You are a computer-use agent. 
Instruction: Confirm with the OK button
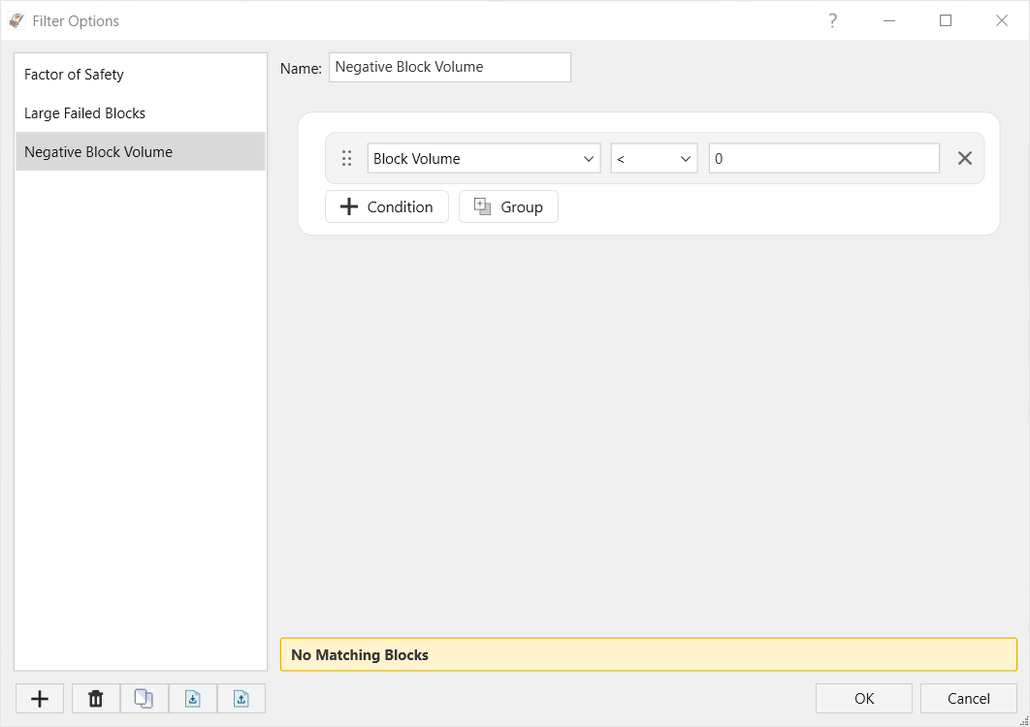click(864, 698)
